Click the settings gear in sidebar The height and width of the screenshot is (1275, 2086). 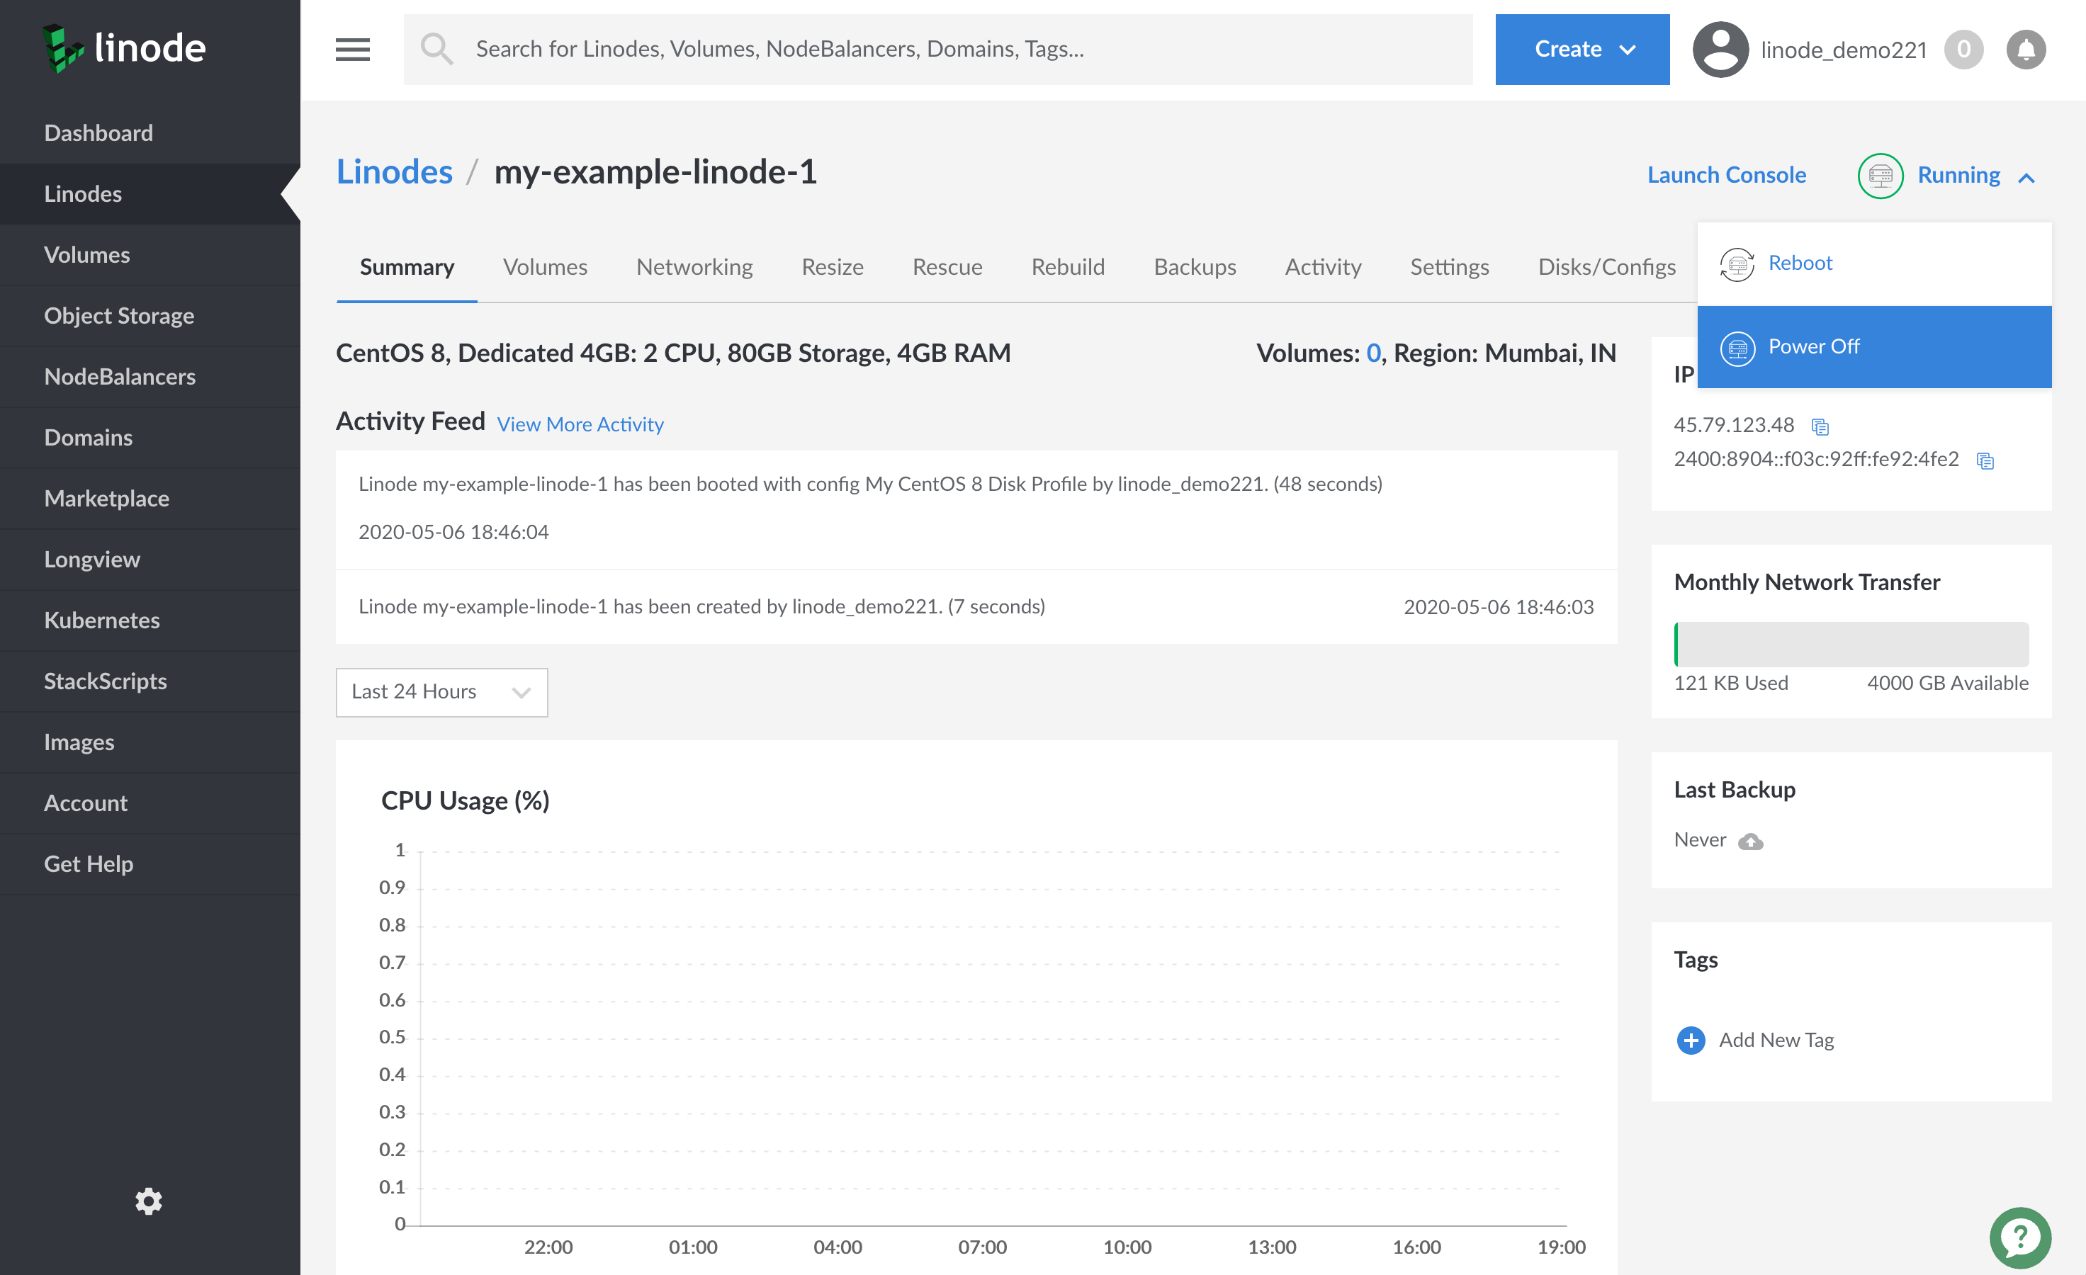click(x=149, y=1201)
